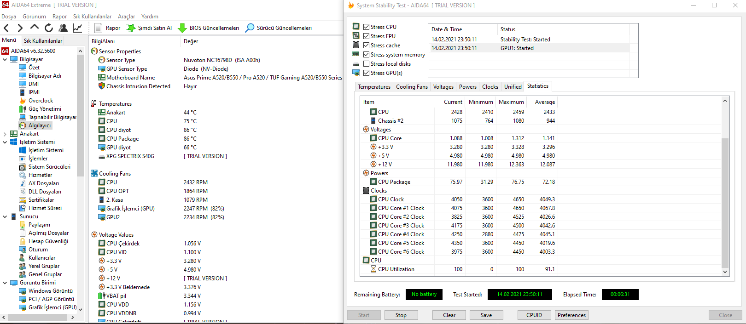Open the Görünüm menu
Image resolution: width=746 pixels, height=324 pixels.
(x=34, y=16)
